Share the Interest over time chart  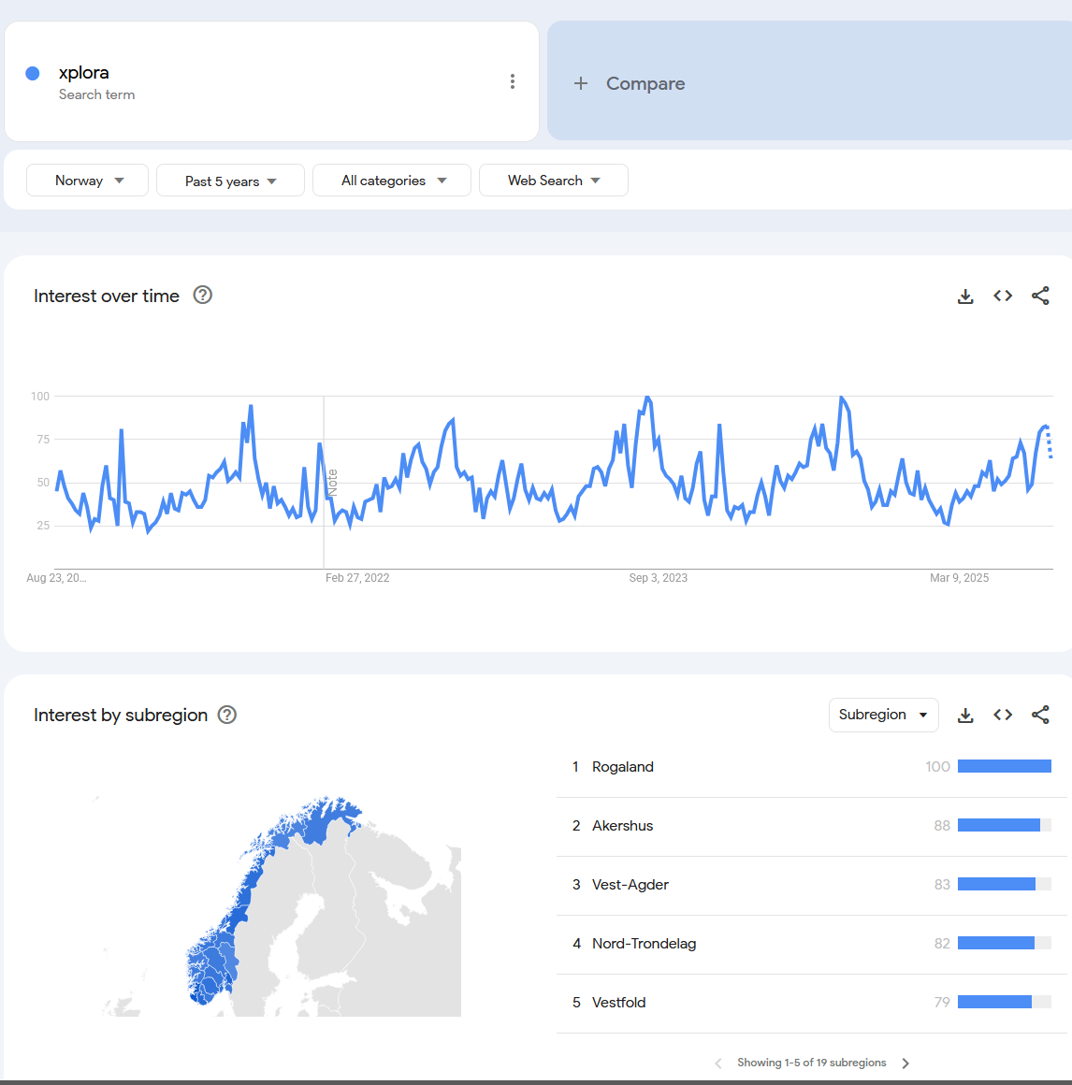1040,297
